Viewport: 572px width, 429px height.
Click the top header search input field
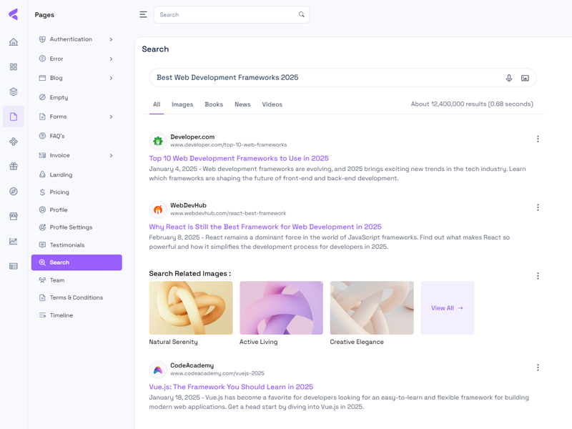pyautogui.click(x=225, y=14)
